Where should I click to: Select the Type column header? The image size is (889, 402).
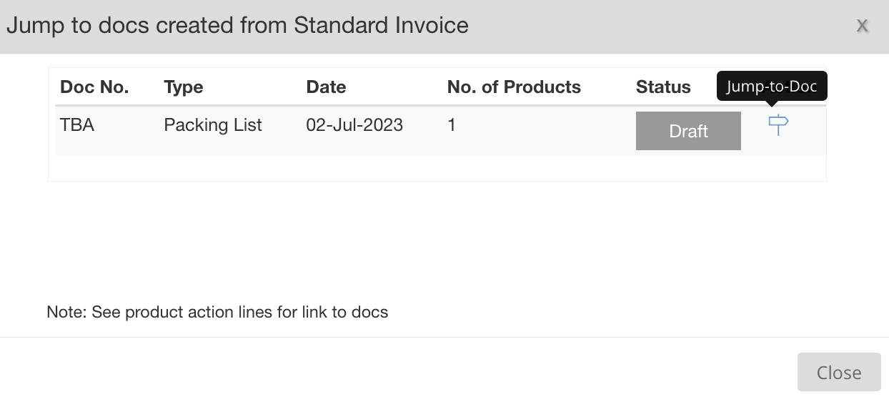[184, 87]
